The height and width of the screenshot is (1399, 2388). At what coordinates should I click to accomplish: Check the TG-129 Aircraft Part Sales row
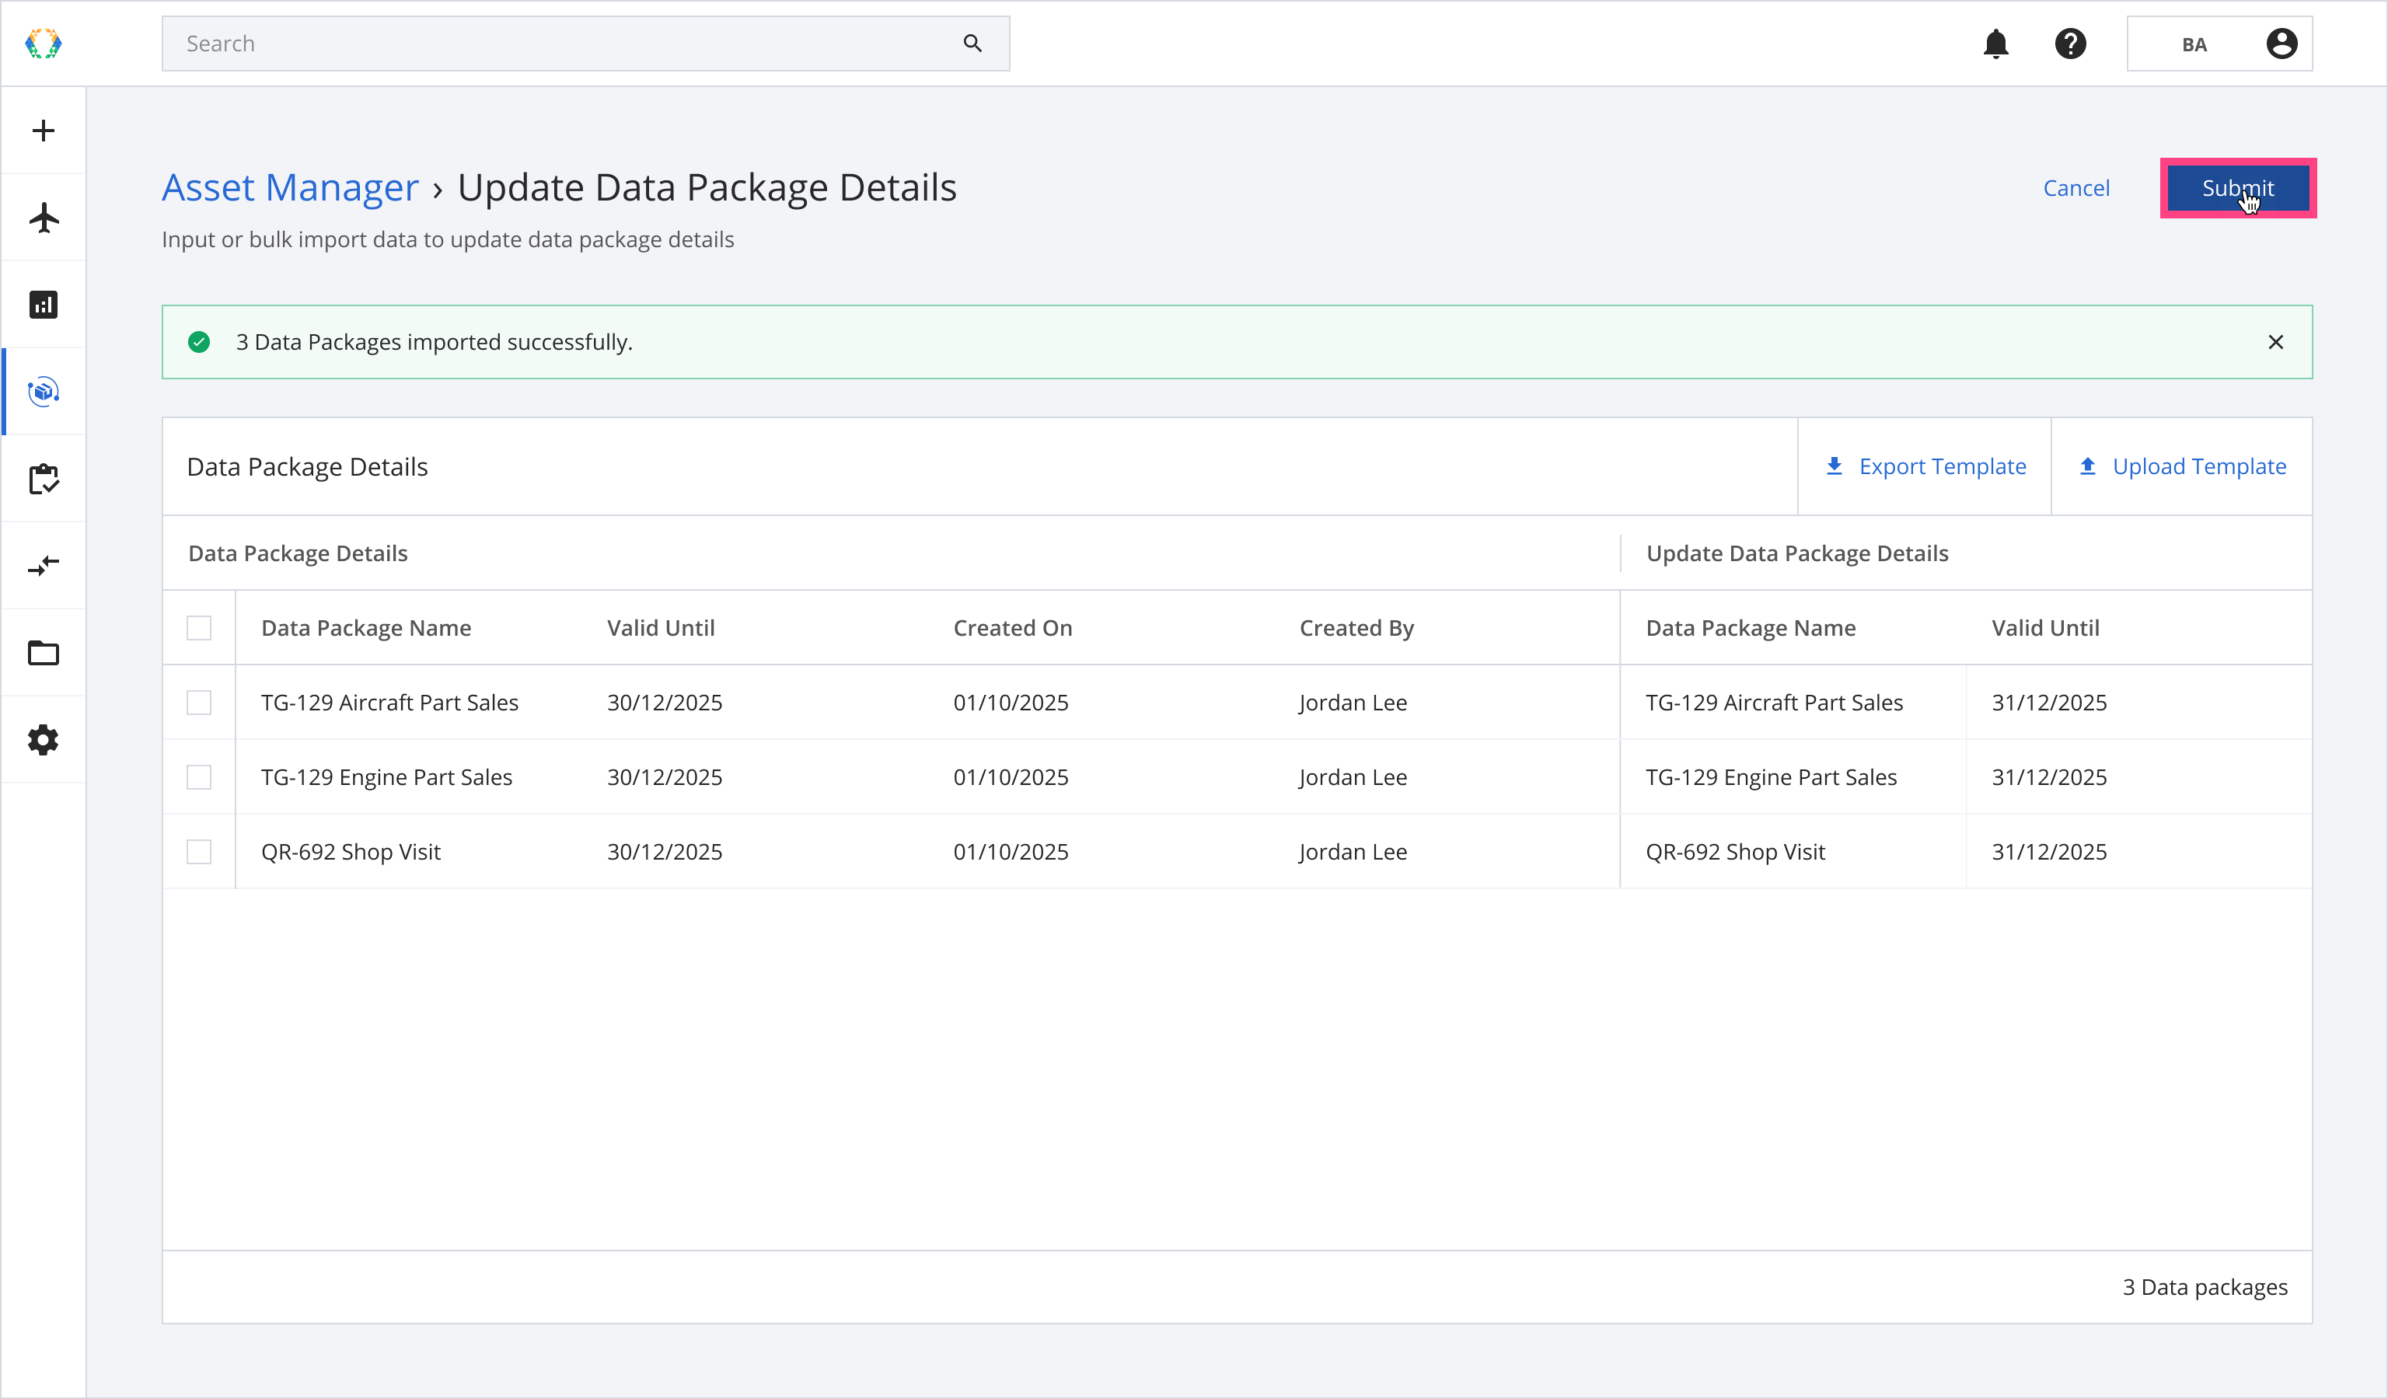(x=199, y=703)
